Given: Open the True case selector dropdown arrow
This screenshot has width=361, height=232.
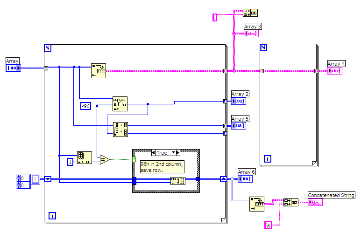Looking at the screenshot, I should pos(173,152).
